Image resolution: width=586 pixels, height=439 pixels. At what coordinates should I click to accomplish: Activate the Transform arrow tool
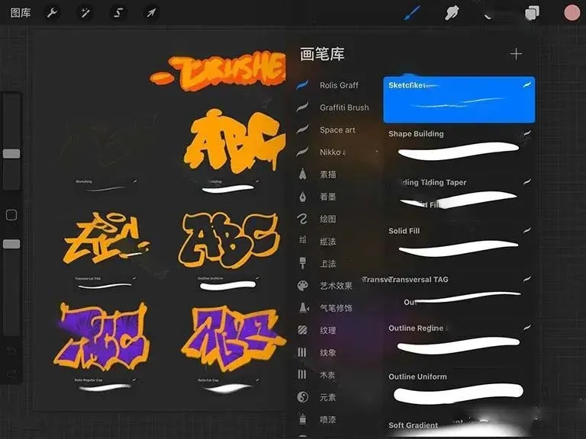pyautogui.click(x=150, y=13)
